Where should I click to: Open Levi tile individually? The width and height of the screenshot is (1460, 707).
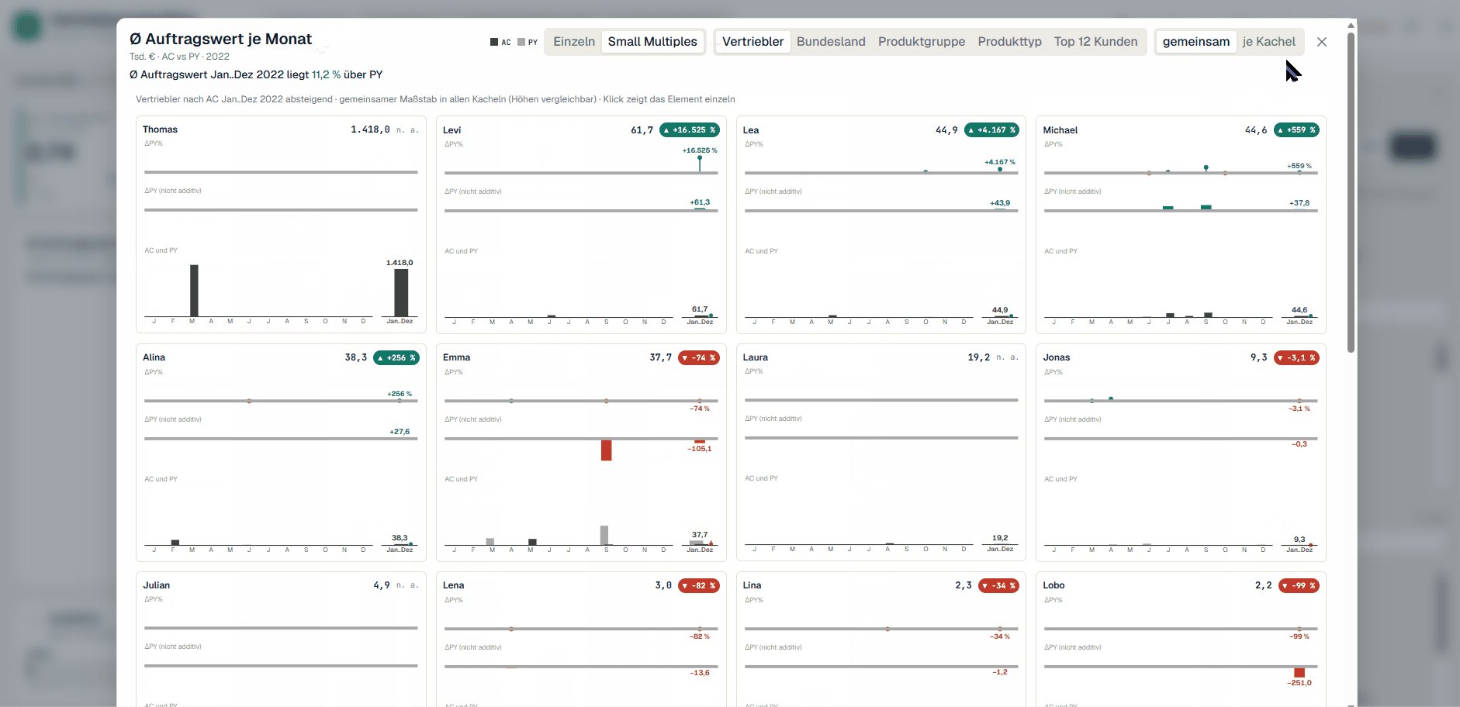pos(581,225)
